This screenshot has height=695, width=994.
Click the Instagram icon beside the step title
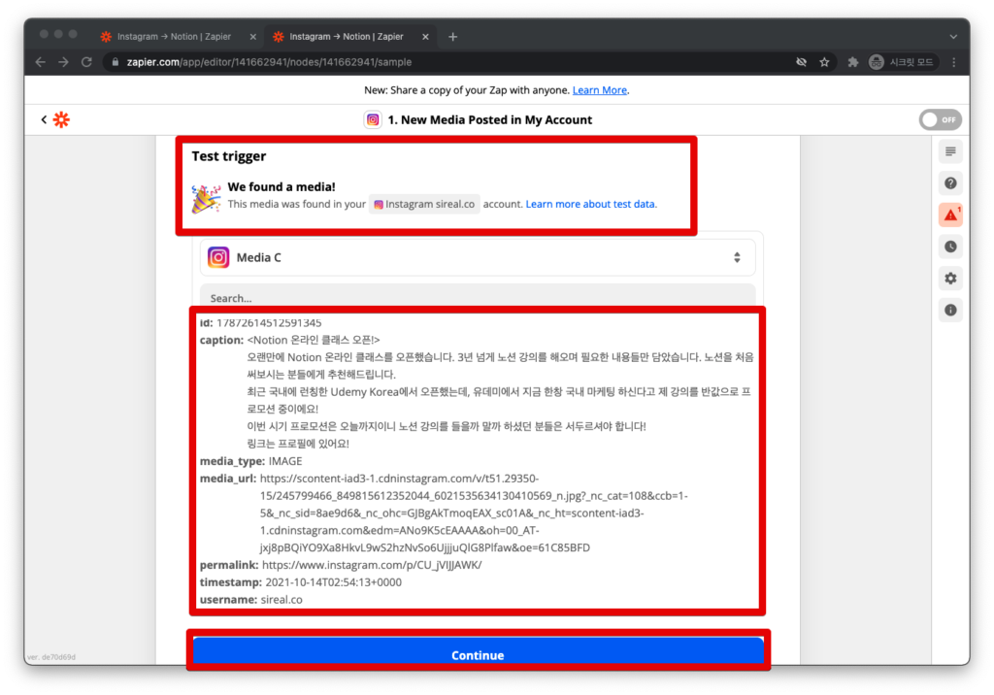point(373,119)
